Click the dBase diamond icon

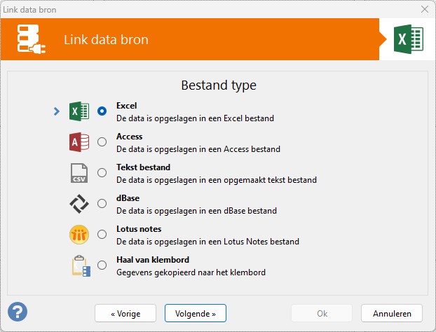point(79,204)
